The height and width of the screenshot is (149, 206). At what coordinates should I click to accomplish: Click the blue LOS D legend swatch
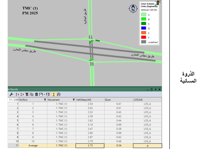[143, 28]
